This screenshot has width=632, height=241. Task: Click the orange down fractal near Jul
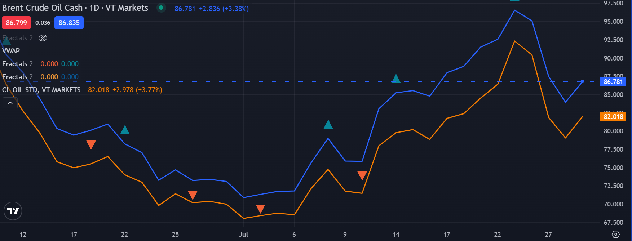click(260, 209)
